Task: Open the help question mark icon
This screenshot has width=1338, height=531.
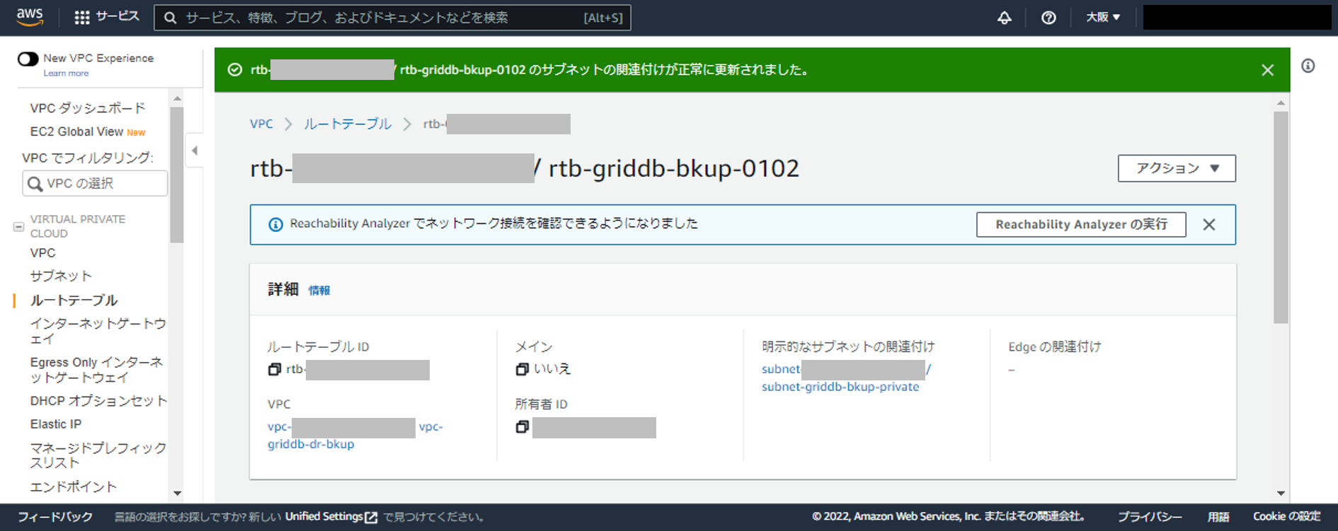Action: point(1048,18)
